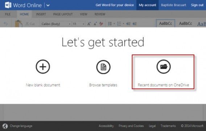Open the Bullets style dropdown arrow
This screenshot has height=131, width=206.
pos(114,24)
